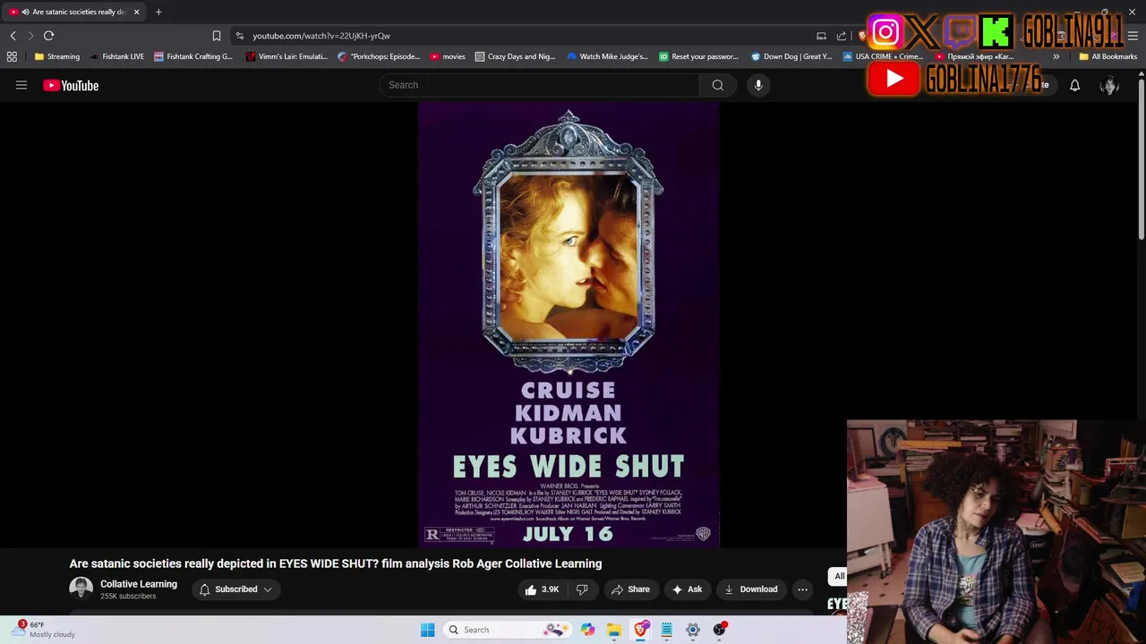This screenshot has width=1146, height=644.
Task: Open Notepad app in the taskbar
Action: click(x=667, y=630)
